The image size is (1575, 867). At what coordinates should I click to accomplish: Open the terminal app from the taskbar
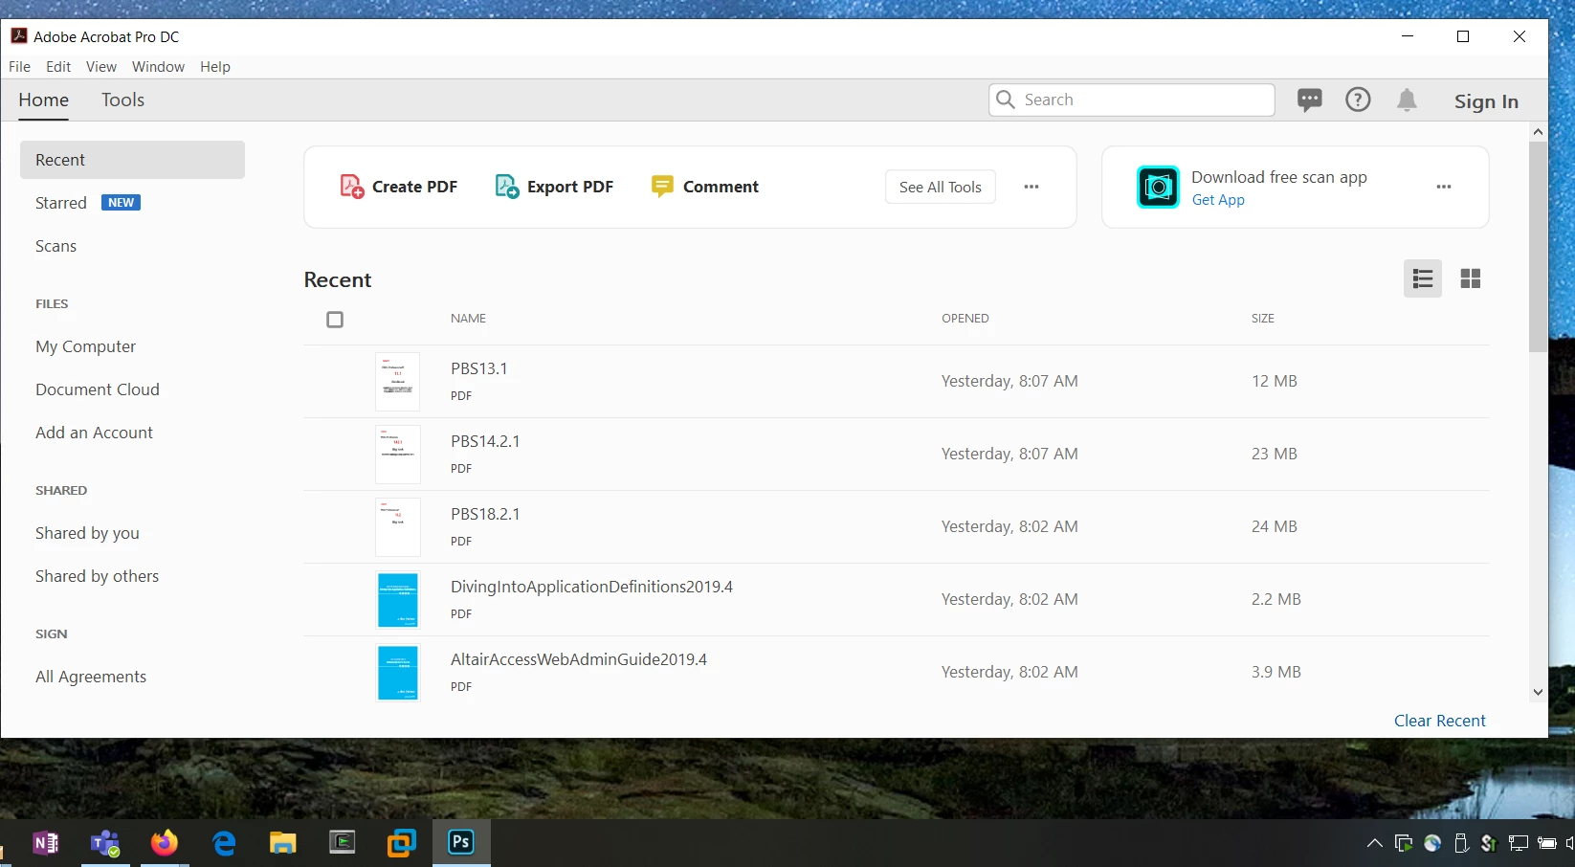tap(343, 842)
